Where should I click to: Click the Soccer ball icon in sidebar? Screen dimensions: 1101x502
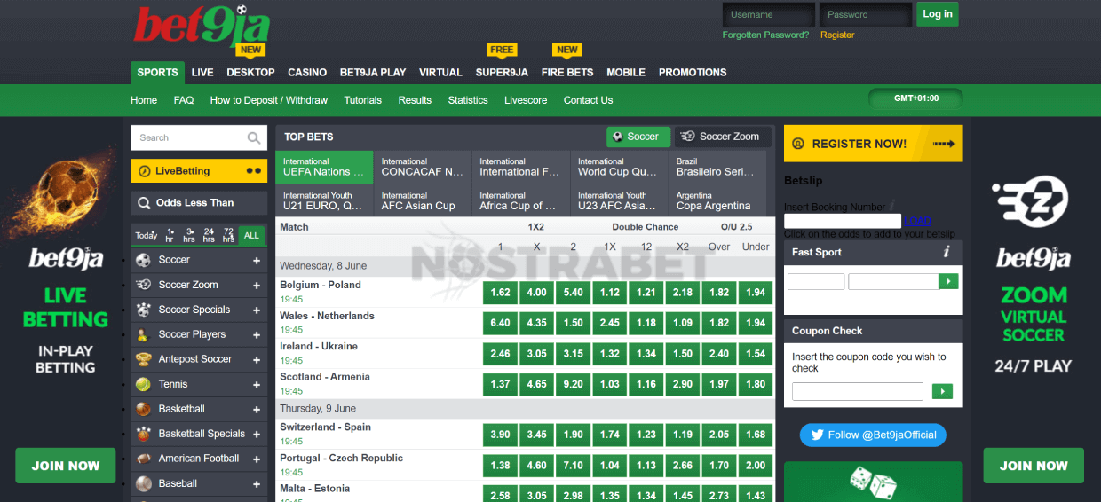pos(143,260)
